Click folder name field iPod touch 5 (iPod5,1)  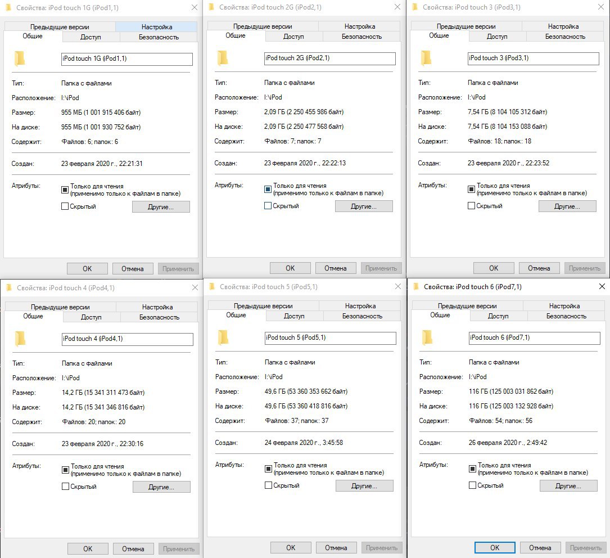[330, 338]
